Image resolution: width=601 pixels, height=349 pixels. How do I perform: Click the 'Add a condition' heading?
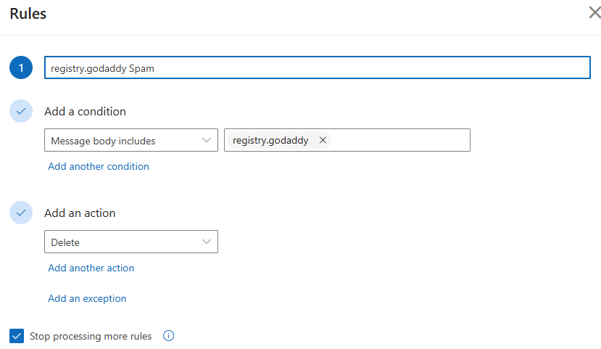tap(85, 111)
